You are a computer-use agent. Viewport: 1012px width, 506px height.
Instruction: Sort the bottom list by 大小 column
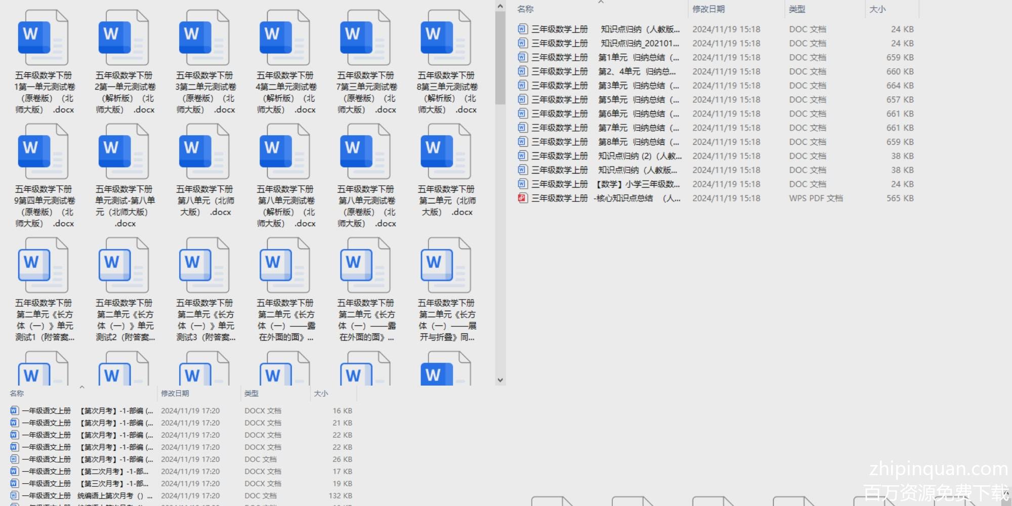click(x=321, y=394)
